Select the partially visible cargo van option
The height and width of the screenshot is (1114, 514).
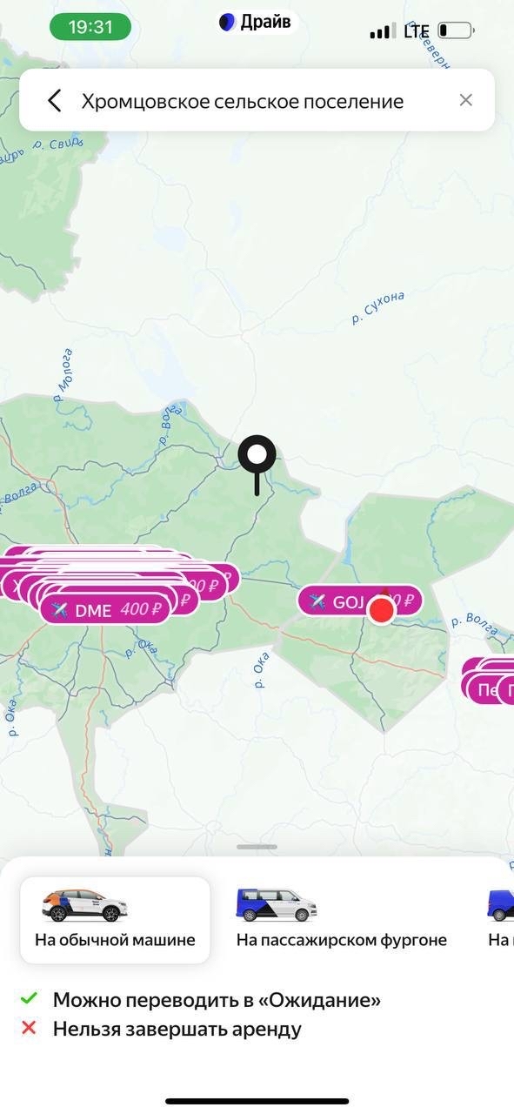(500, 921)
